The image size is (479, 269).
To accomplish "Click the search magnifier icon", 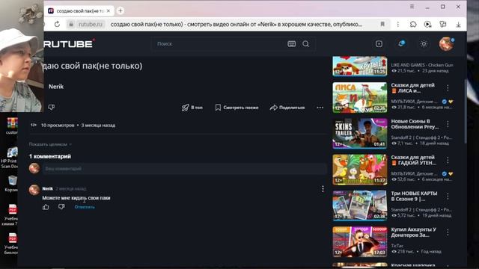I will [x=306, y=44].
